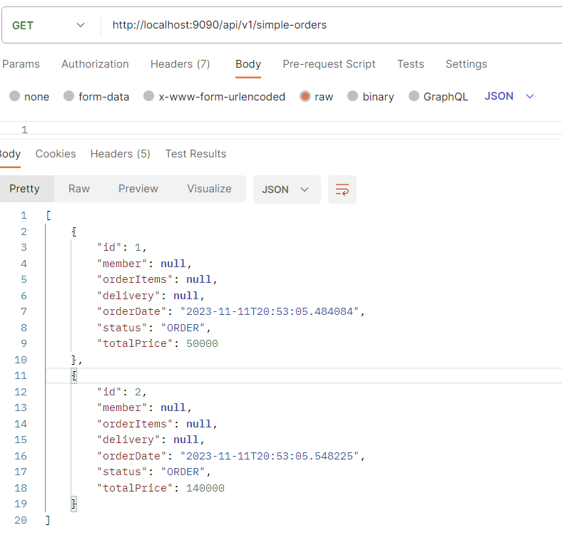Image resolution: width=562 pixels, height=535 pixels.
Task: Click the status "ORDER" on line 17
Action: [x=183, y=472]
